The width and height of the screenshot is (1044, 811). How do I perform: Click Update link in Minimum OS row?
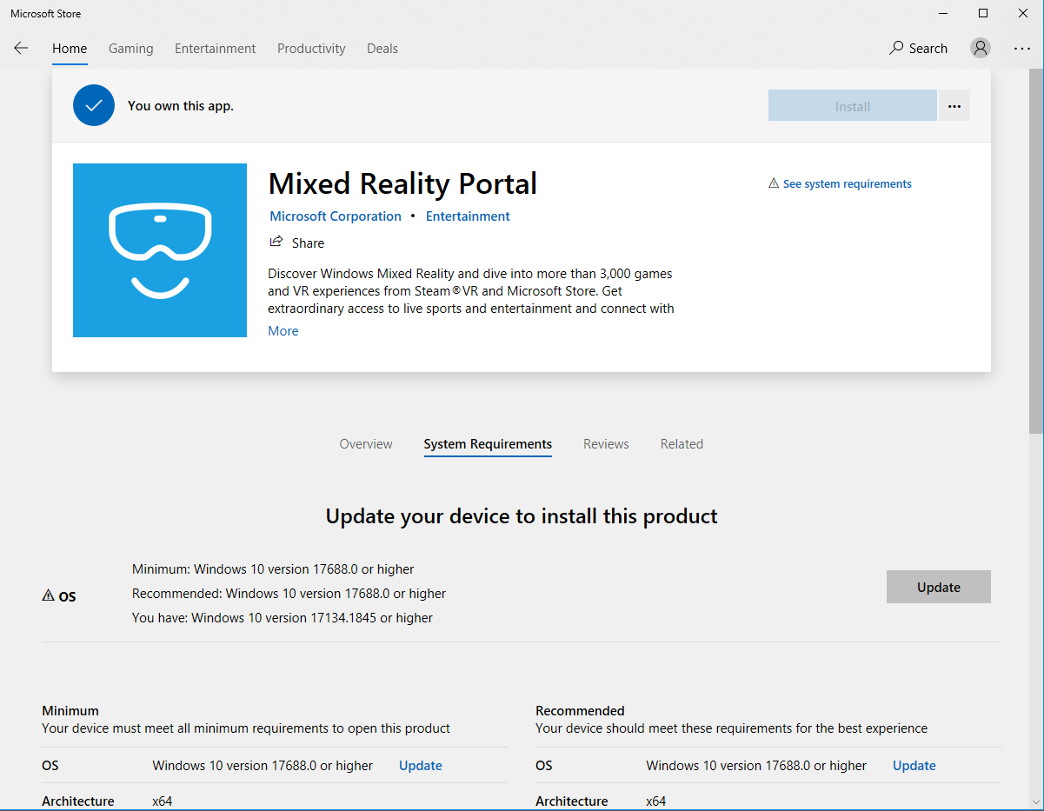tap(421, 766)
